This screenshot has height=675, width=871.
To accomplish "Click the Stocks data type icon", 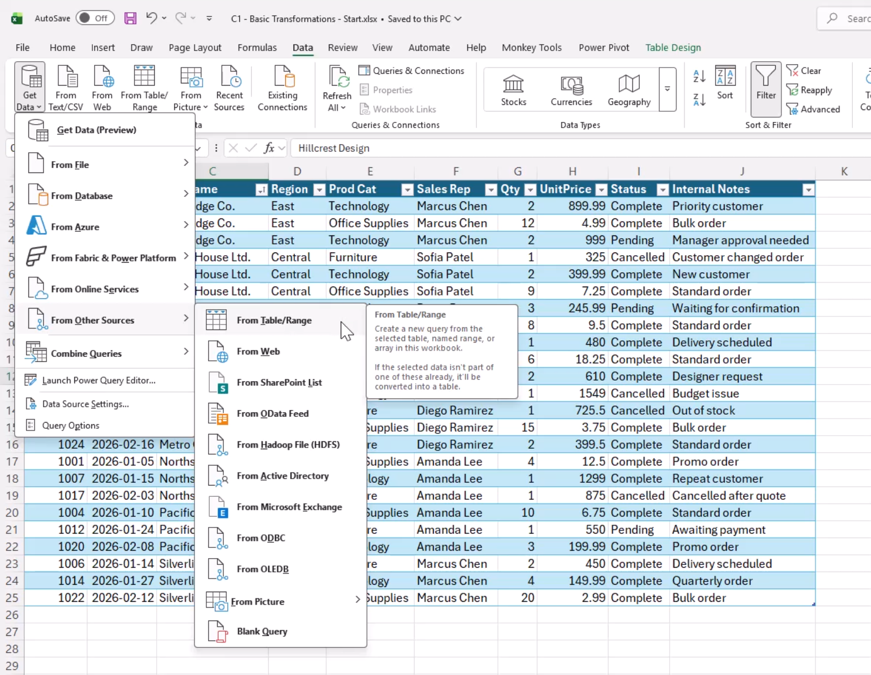I will 513,90.
